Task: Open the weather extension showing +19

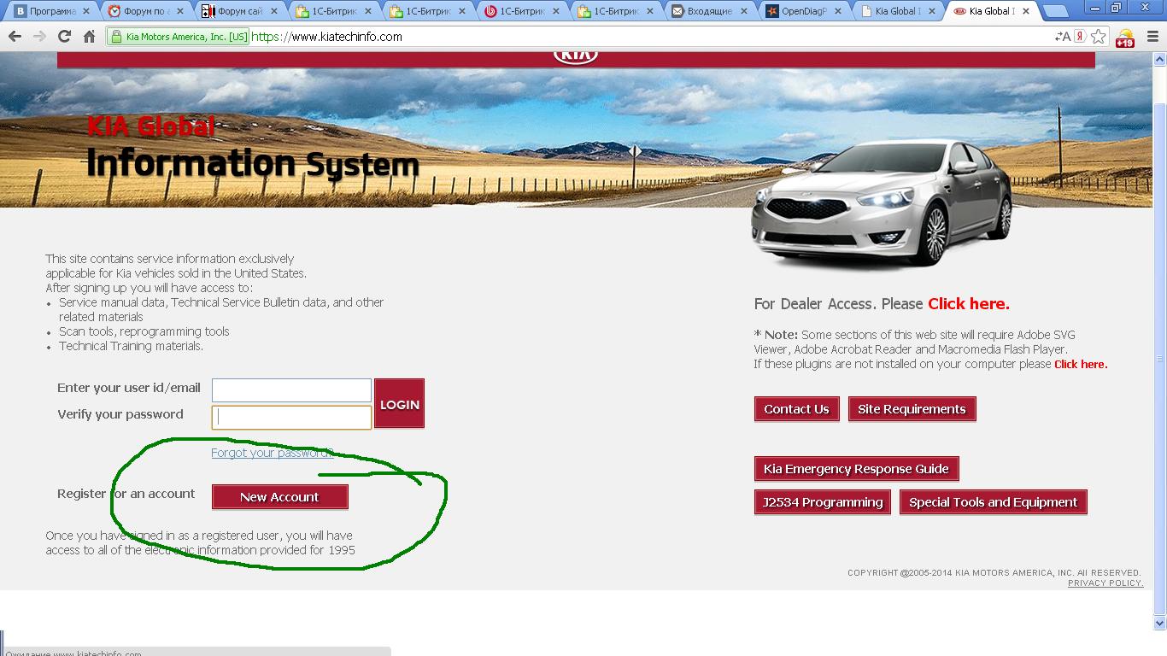Action: tap(1125, 38)
